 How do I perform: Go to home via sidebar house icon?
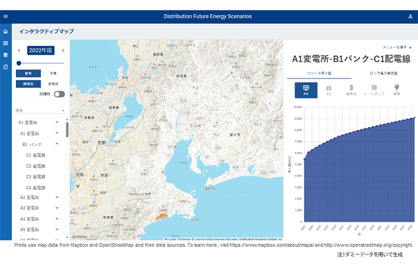(6, 32)
